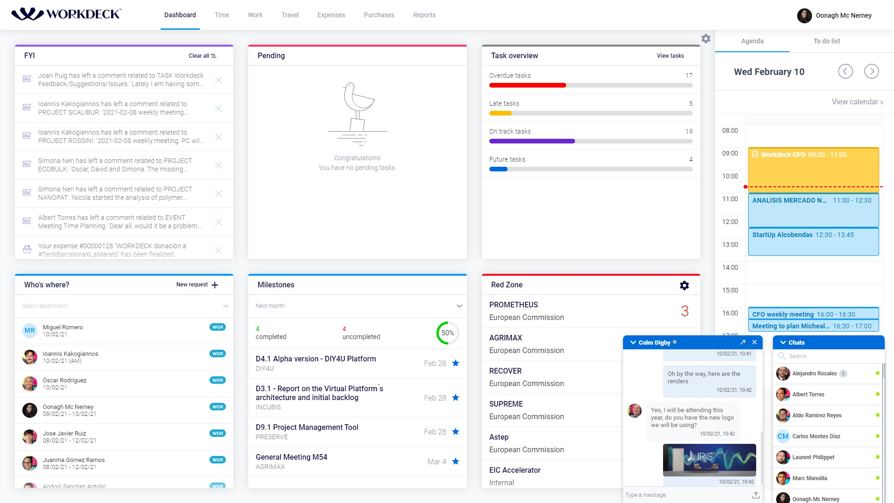
Task: Open the IRIS image thumbnail in chat
Action: [709, 460]
